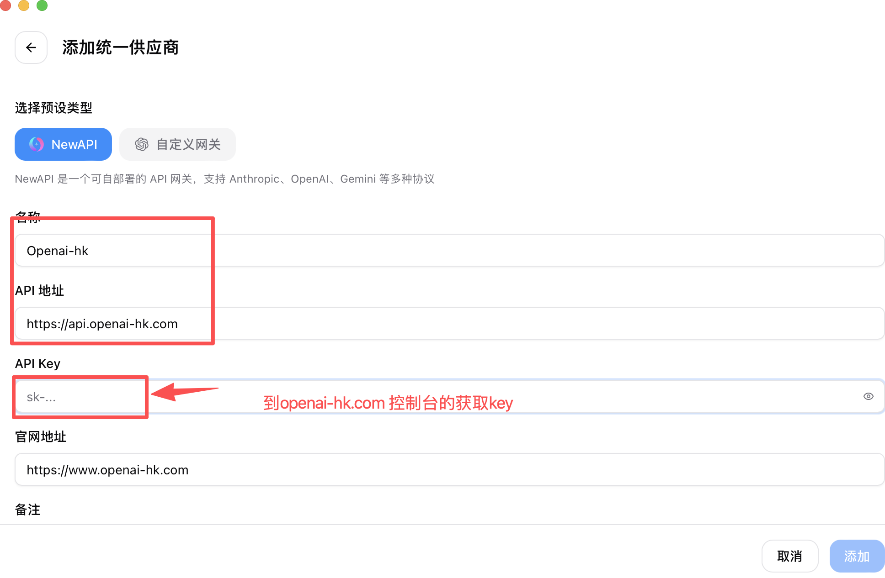Toggle API Key visibility eye icon
885x578 pixels.
click(x=868, y=396)
